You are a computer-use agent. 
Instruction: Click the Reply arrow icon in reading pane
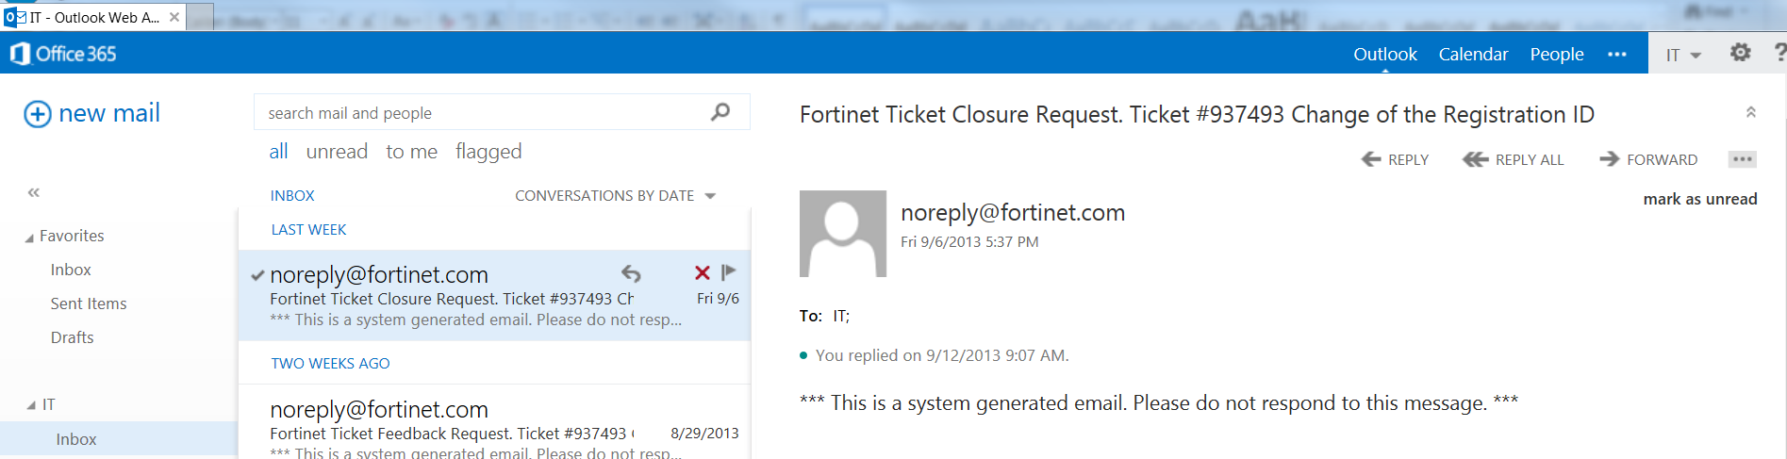coord(1371,159)
